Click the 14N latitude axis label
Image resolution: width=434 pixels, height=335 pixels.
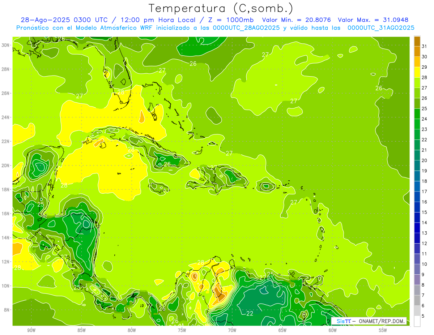(5, 238)
